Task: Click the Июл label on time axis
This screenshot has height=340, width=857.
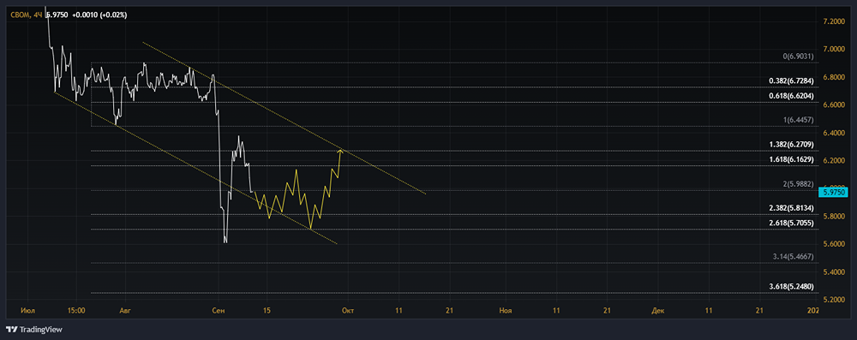Action: coord(27,311)
